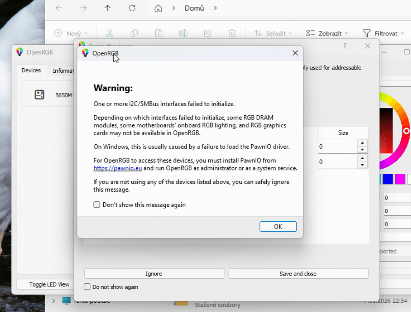Click the Home icon in address bar

(x=158, y=8)
